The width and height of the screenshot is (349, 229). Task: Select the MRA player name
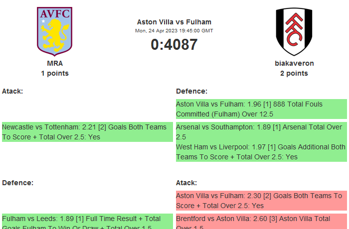point(55,63)
